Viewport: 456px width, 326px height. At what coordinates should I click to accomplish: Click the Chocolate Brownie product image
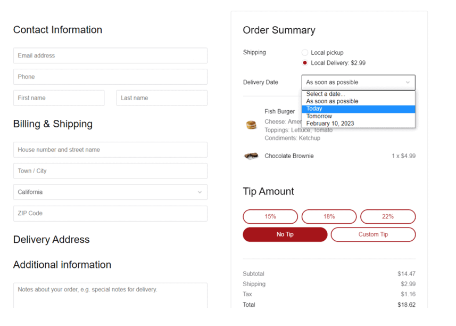251,156
